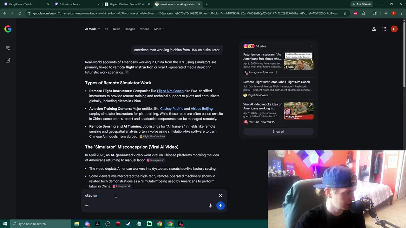Close the follow-up input box
This screenshot has height=228, width=406.
click(220, 195)
